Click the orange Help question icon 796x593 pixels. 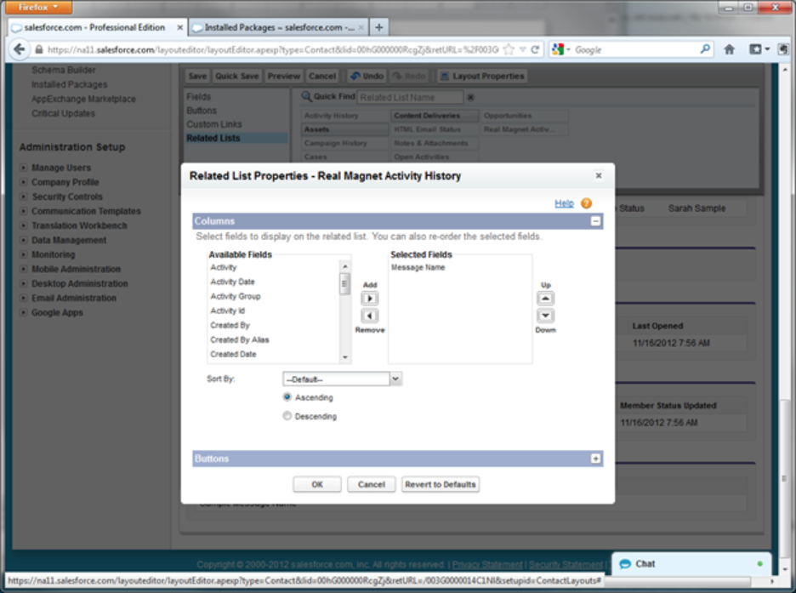click(586, 203)
